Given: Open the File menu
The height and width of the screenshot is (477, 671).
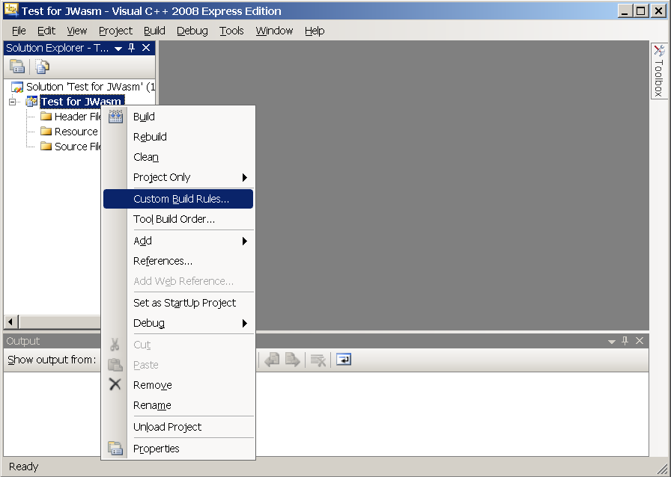Looking at the screenshot, I should [19, 31].
